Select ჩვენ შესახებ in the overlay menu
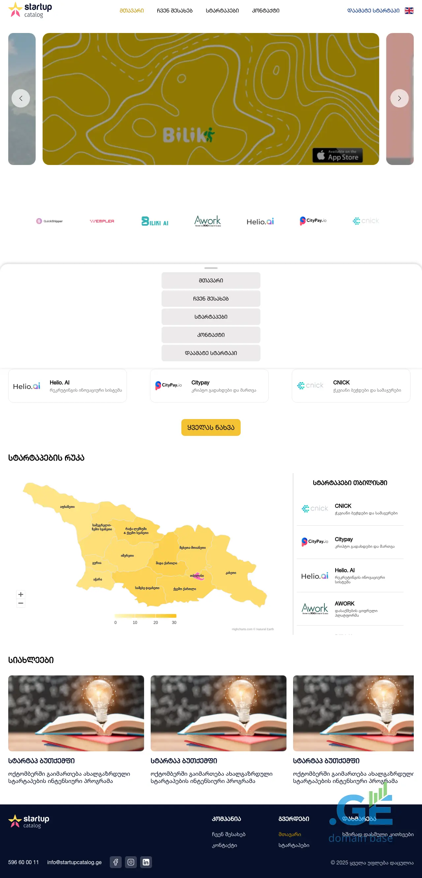Viewport: 422px width, 878px height. [211, 299]
